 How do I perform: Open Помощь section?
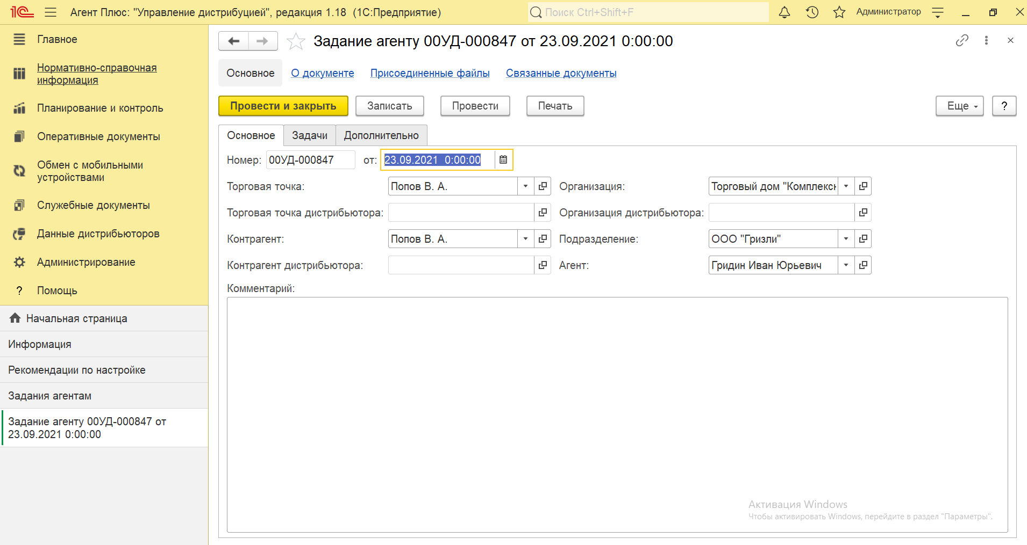[57, 290]
